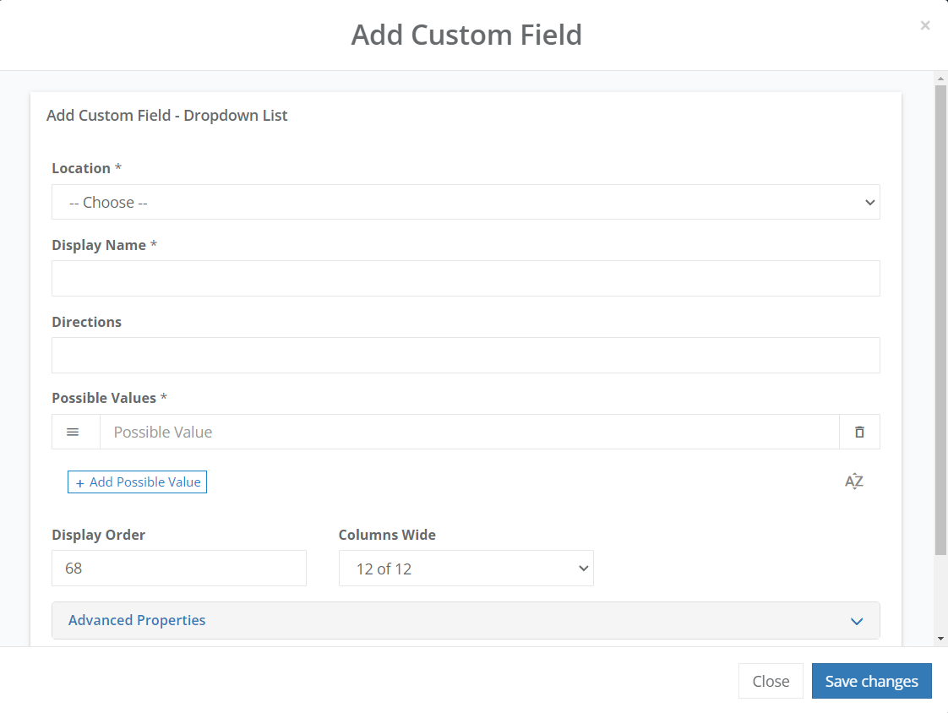Sort possible values alphabetically with A-Z icon
This screenshot has width=948, height=713.
pos(854,481)
